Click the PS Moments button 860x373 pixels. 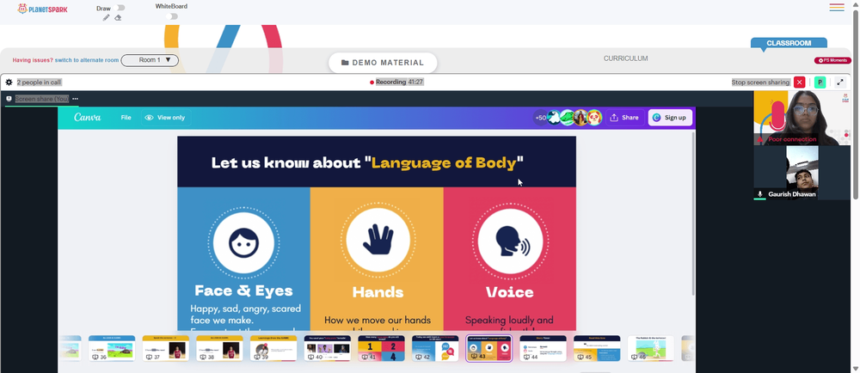coord(832,60)
